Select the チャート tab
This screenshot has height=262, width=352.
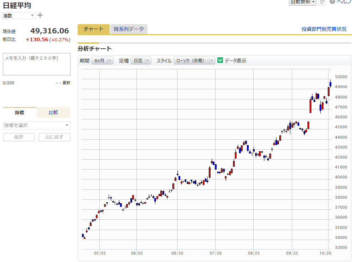[x=94, y=30]
